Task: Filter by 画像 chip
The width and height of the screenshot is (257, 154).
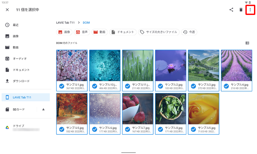Action: 64,32
